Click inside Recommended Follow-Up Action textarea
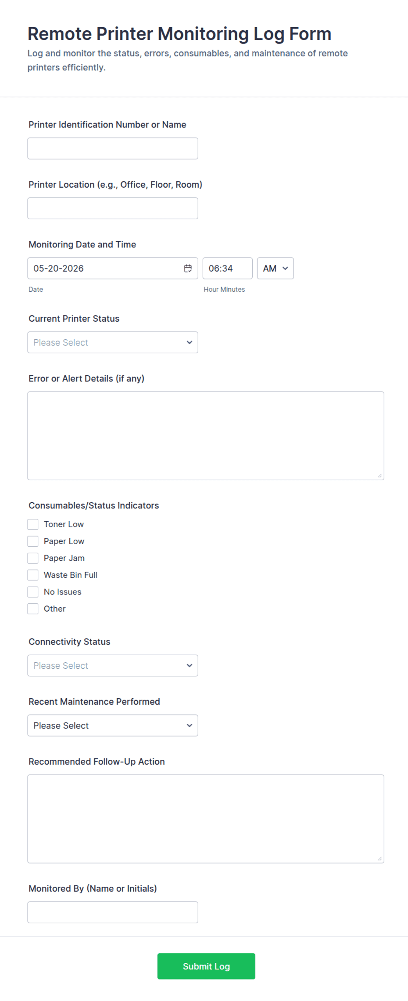 click(206, 819)
